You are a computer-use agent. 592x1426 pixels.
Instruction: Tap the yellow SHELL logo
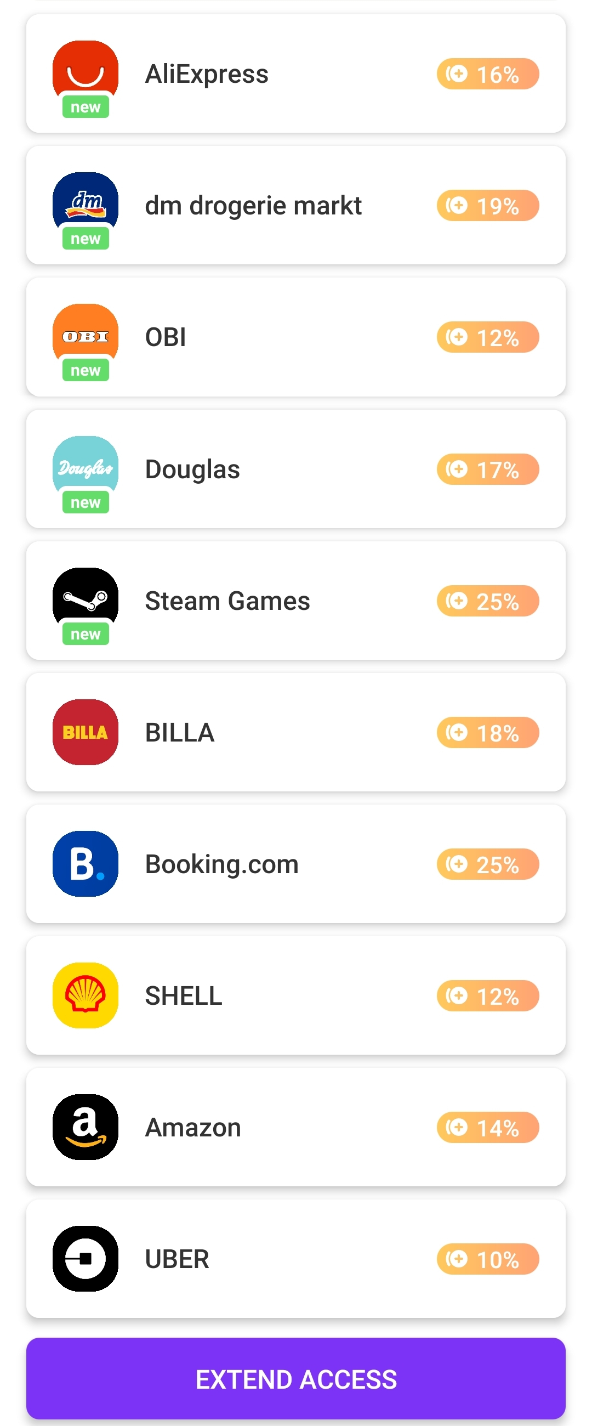click(x=85, y=995)
